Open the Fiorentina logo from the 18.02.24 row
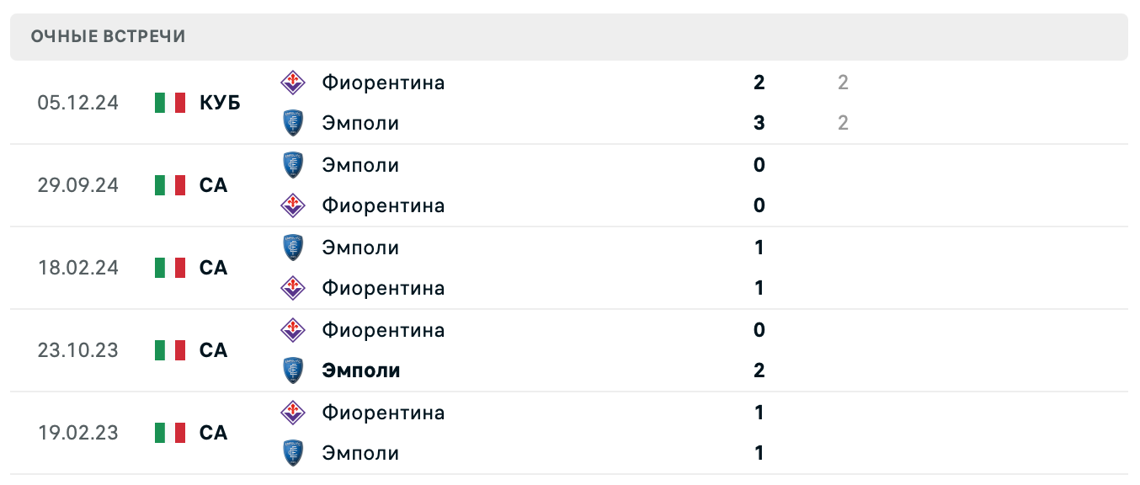1140x485 pixels. 294,287
